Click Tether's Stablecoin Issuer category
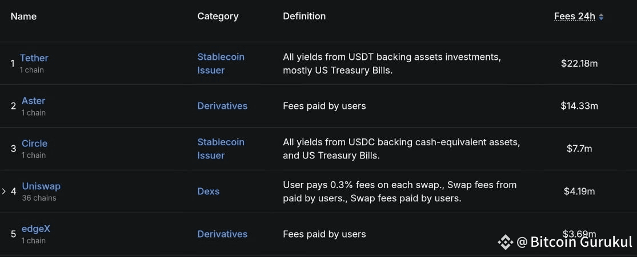Screen dimensions: 637x257 pyautogui.click(x=221, y=63)
